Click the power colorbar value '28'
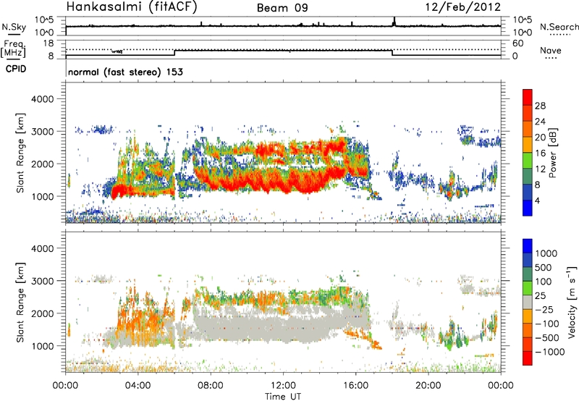The width and height of the screenshot is (579, 401). pyautogui.click(x=540, y=106)
